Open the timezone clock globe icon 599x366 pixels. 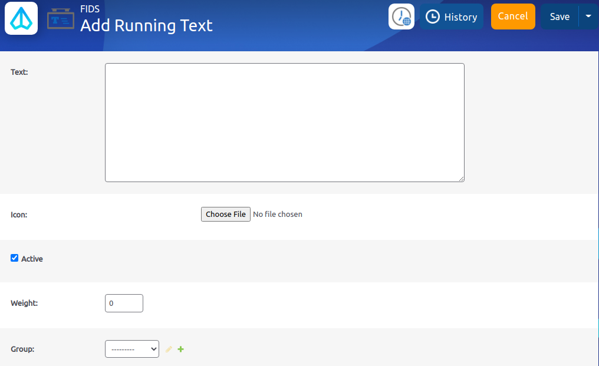[x=401, y=17]
